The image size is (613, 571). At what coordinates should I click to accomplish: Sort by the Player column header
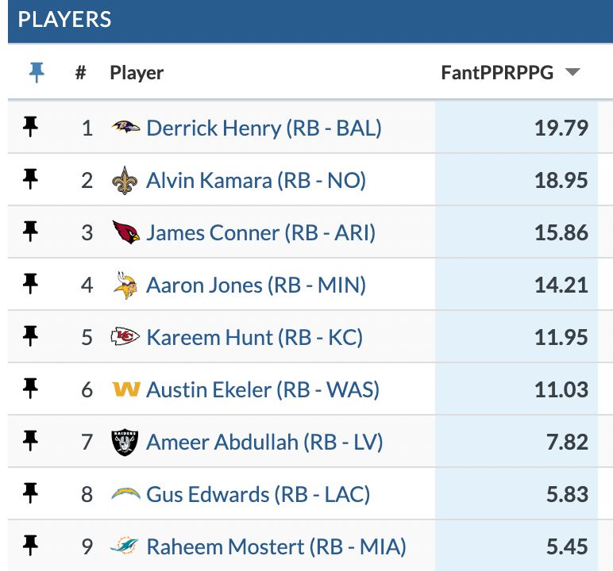point(137,73)
